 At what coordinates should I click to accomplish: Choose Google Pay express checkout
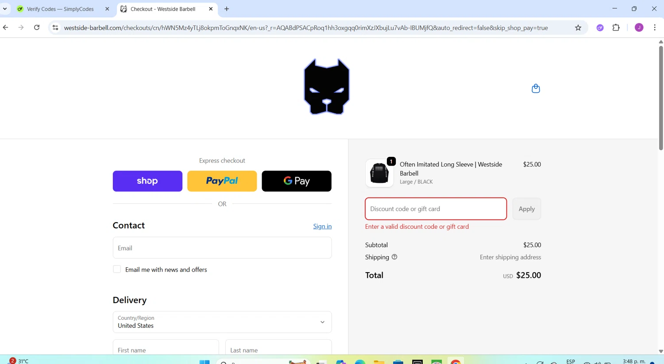(x=297, y=181)
